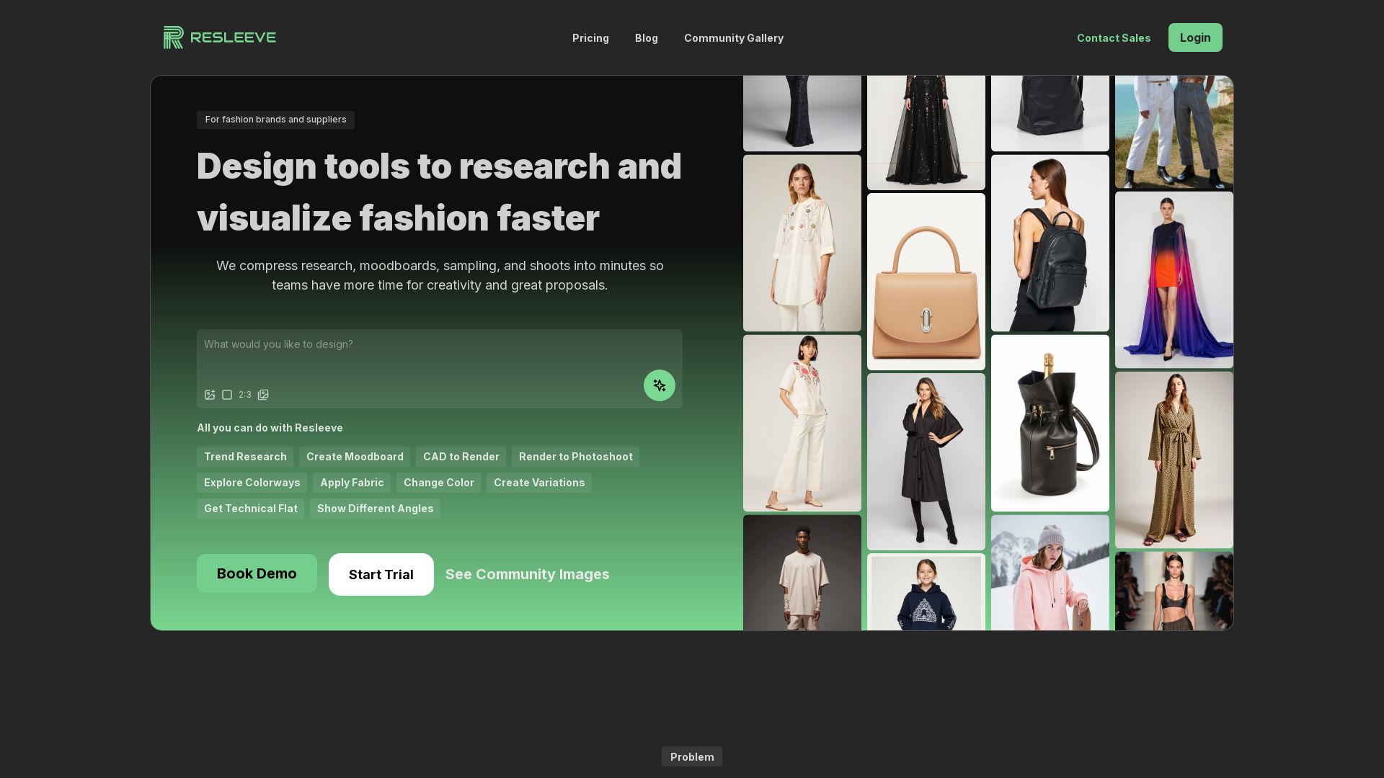Choose the CAD to Render option
The width and height of the screenshot is (1384, 778).
pyautogui.click(x=461, y=457)
